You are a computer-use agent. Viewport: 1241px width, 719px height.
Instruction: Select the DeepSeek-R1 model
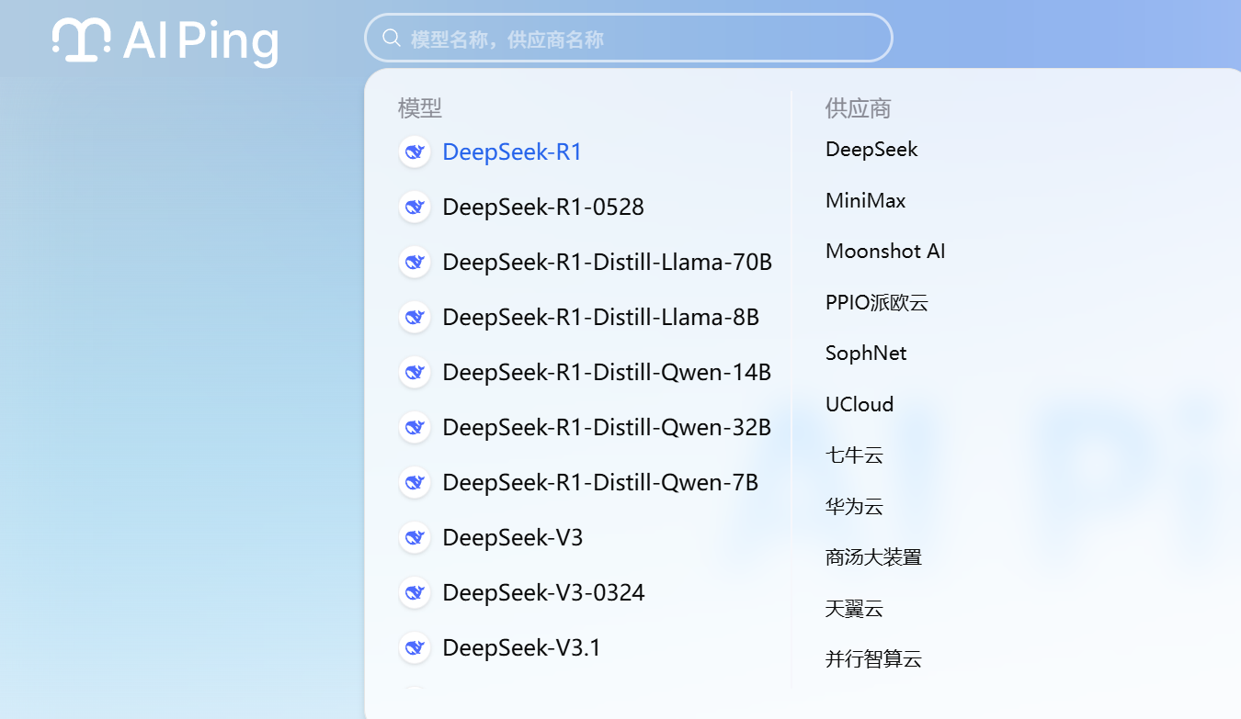(x=512, y=152)
